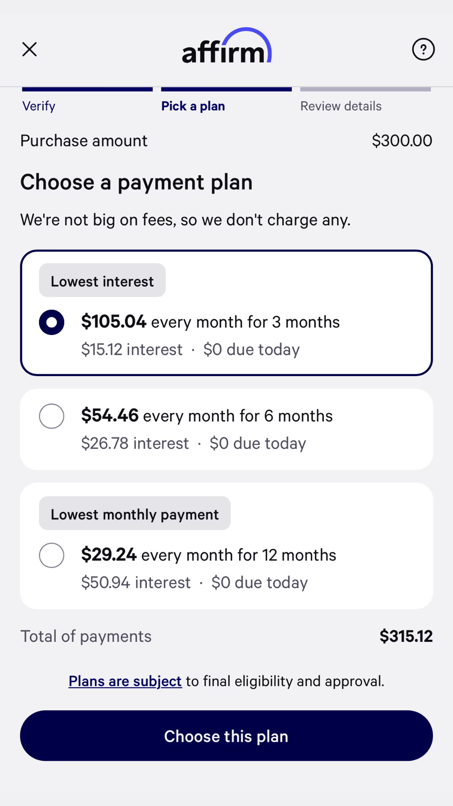Click the $54.46 every month for 6 months text

coord(207,416)
